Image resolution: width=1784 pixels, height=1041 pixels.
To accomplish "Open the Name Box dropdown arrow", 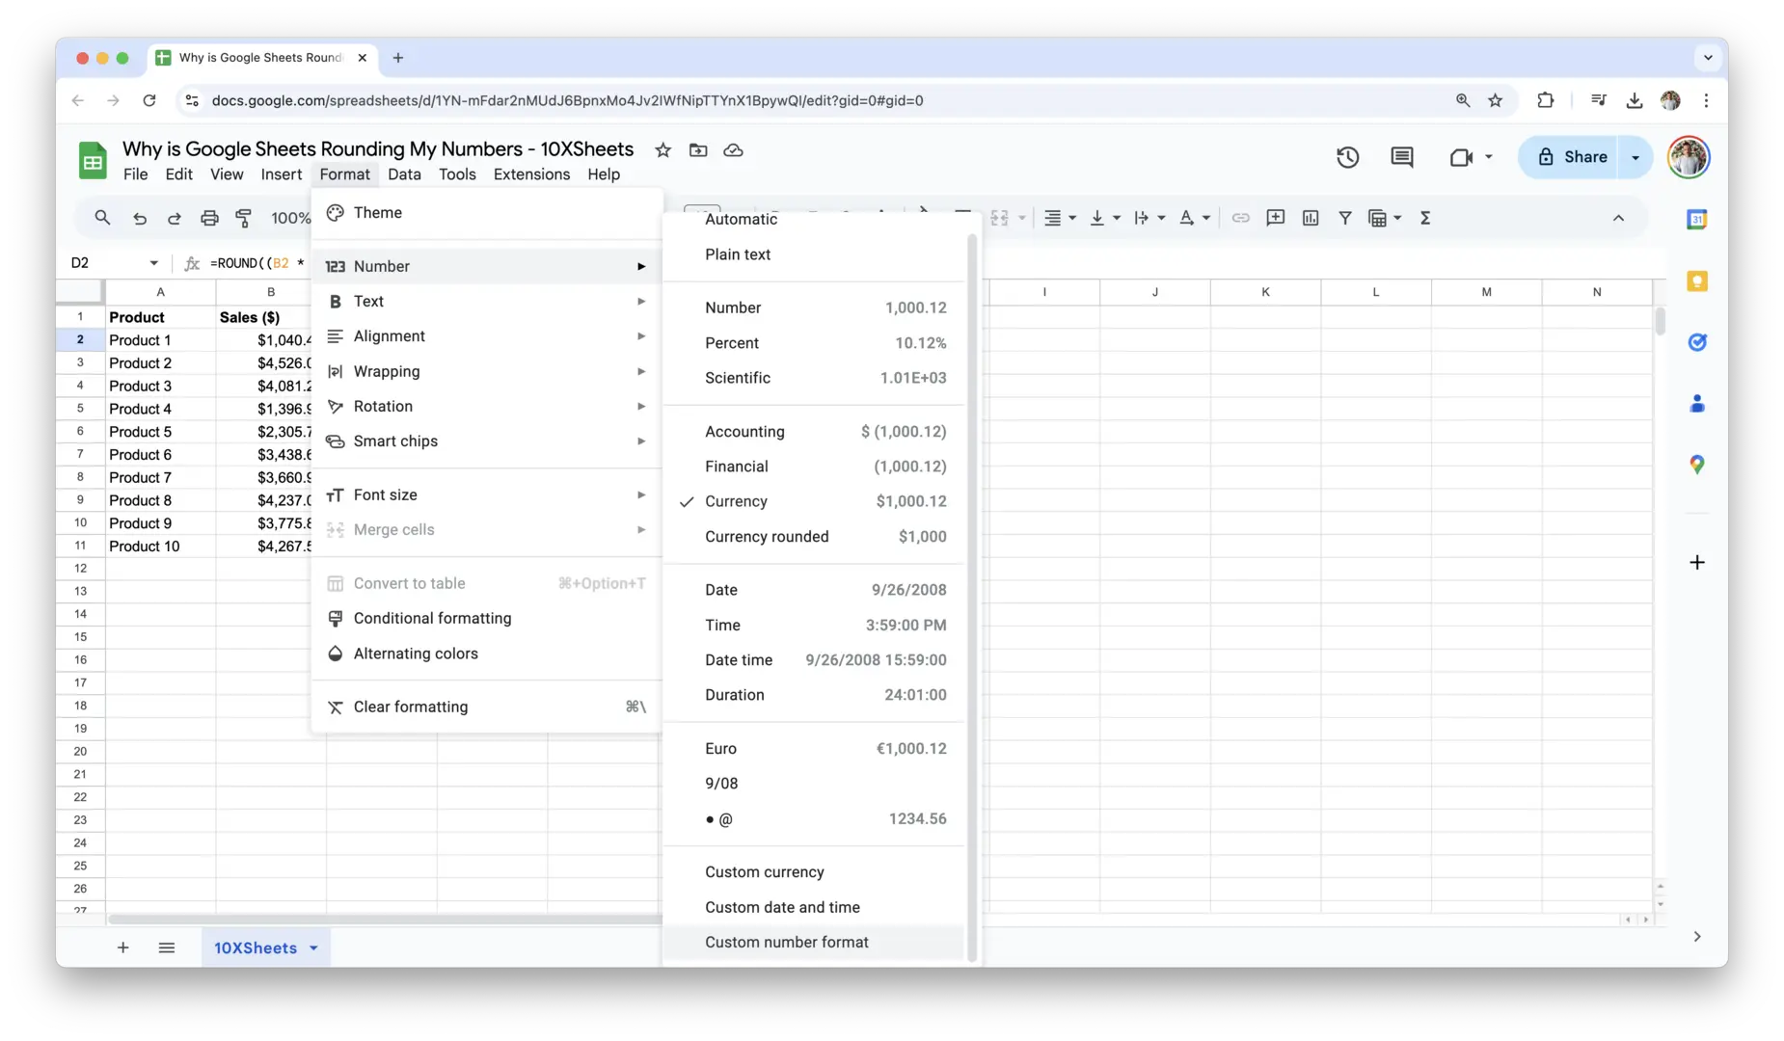I will point(153,263).
